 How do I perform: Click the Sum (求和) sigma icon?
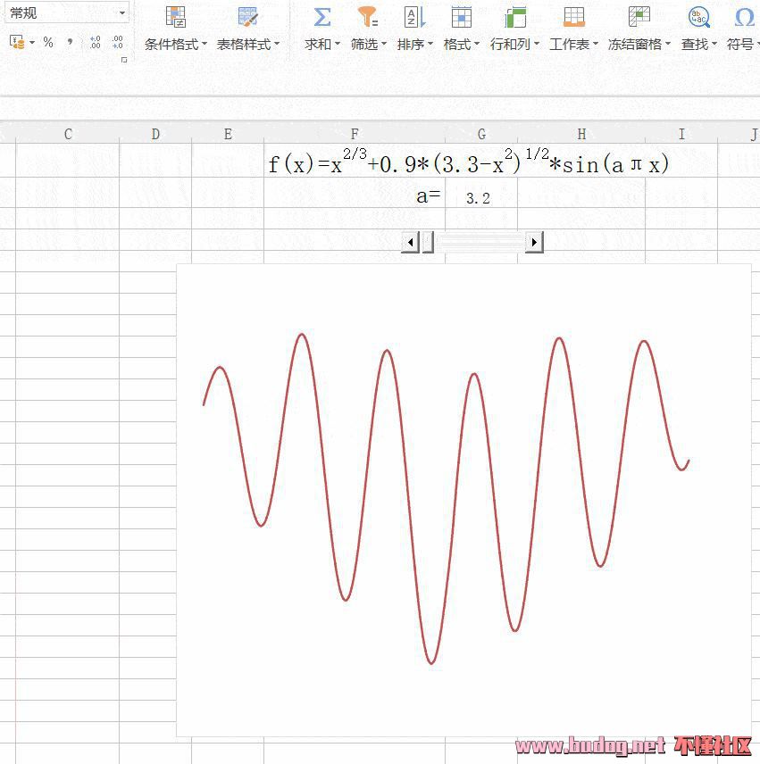(x=322, y=17)
